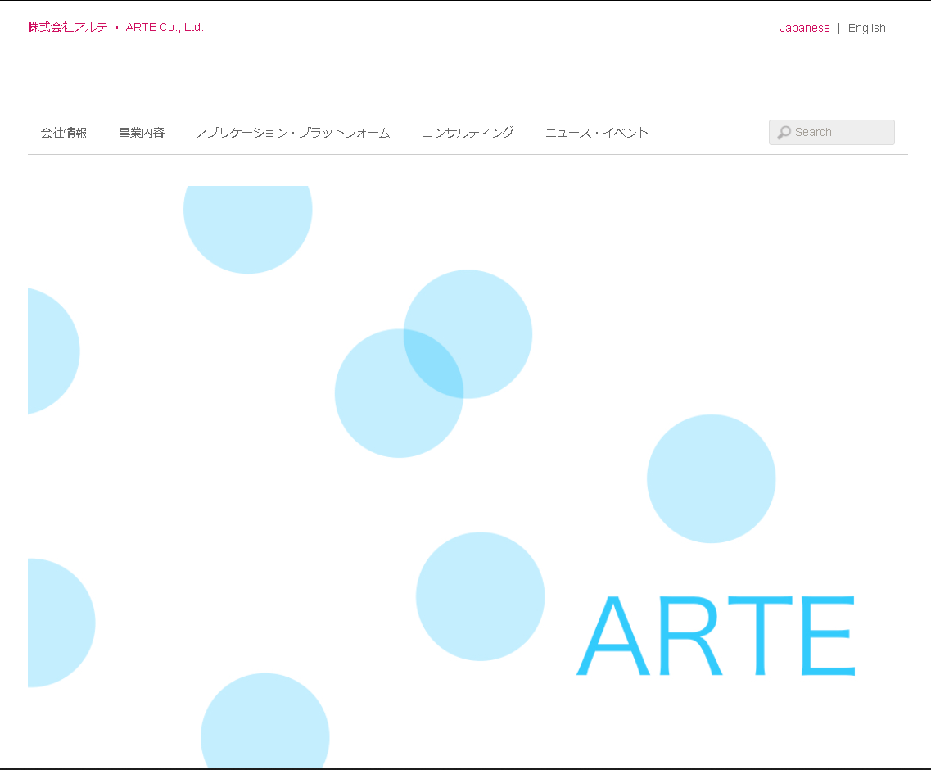The image size is (931, 770).
Task: View the ニュース・イベント page
Action: (596, 132)
